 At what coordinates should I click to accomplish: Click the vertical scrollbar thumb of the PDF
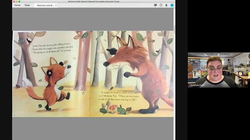174,29
